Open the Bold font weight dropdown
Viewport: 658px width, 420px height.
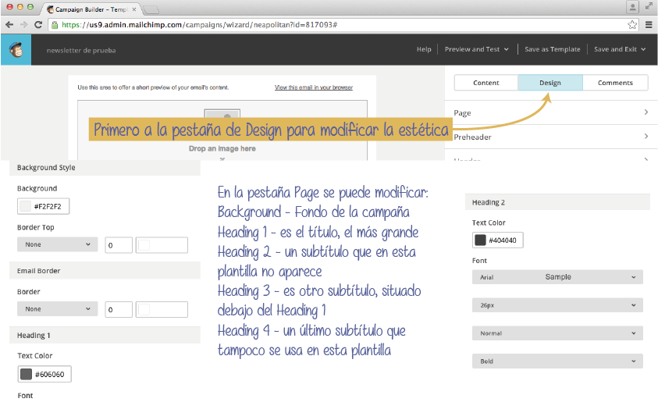[557, 361]
